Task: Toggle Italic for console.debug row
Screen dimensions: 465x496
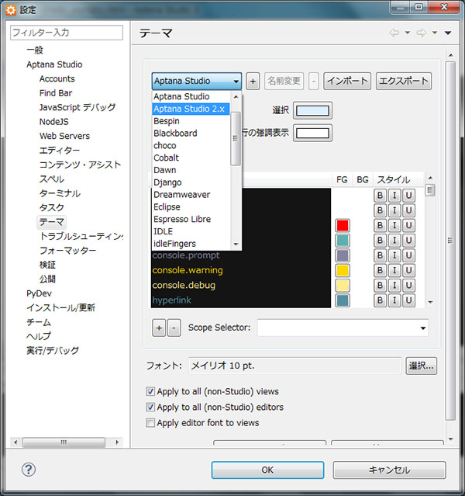Action: [x=394, y=285]
